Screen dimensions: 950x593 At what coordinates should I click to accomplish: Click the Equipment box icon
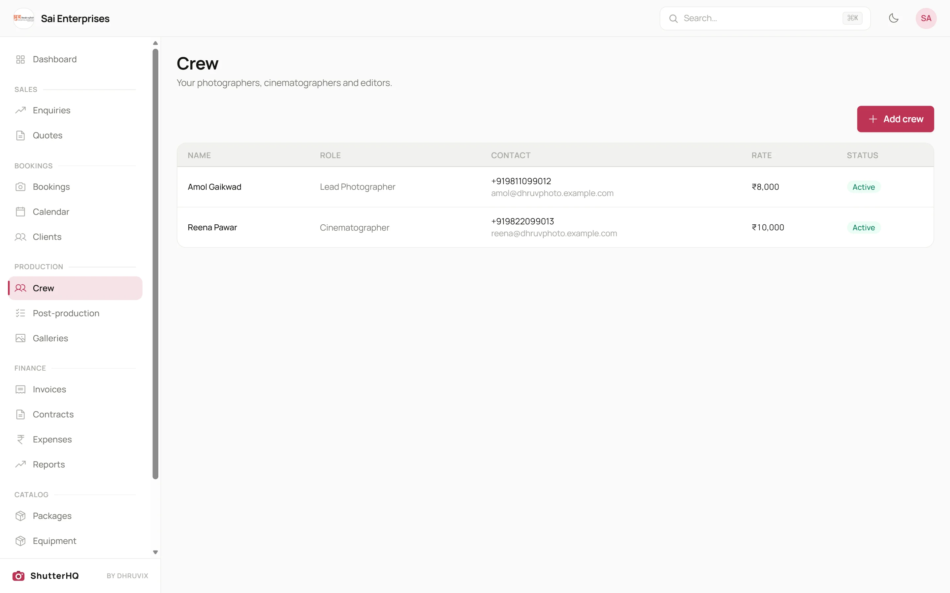tap(20, 541)
